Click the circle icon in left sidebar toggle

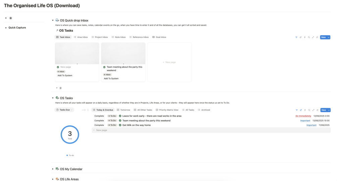pyautogui.click(x=10, y=18)
